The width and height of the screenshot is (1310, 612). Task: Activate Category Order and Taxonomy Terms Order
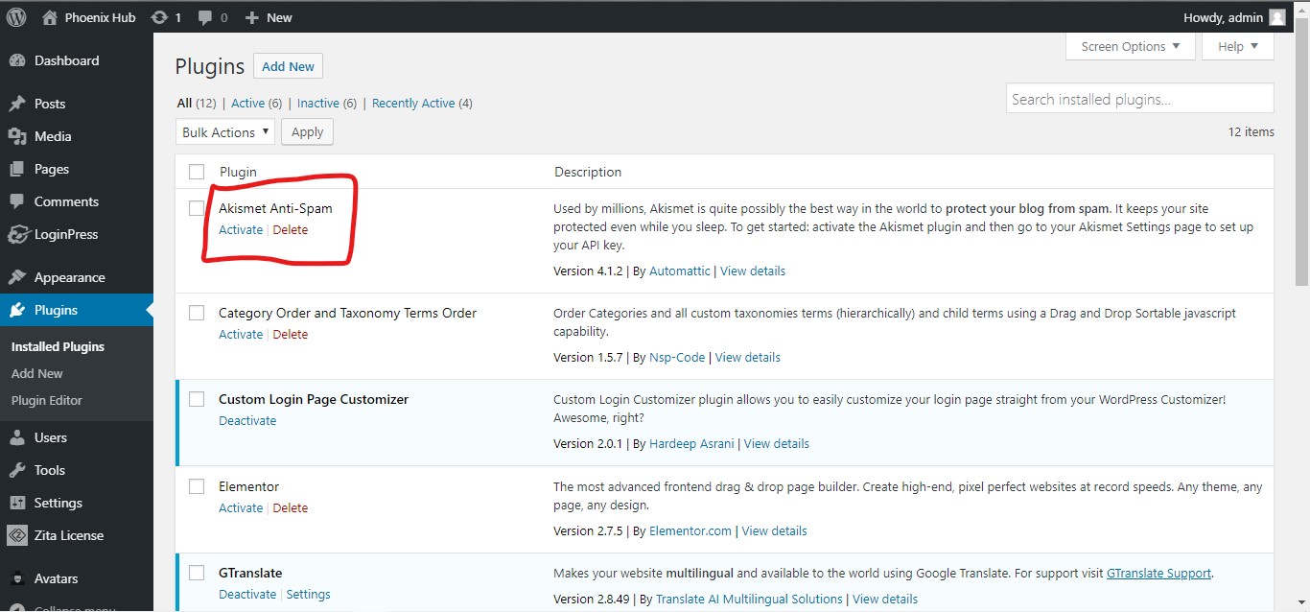pyautogui.click(x=241, y=334)
